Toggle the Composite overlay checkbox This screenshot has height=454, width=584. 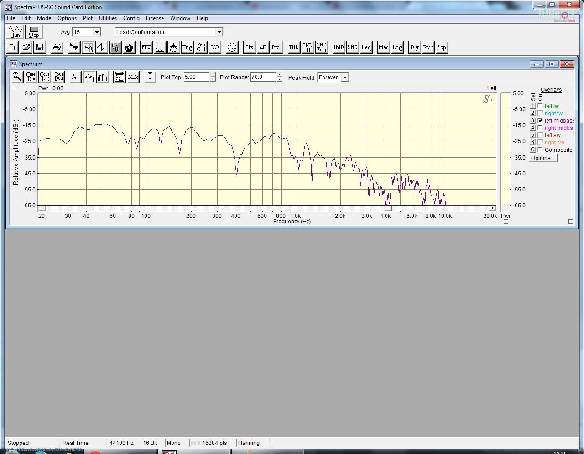540,150
